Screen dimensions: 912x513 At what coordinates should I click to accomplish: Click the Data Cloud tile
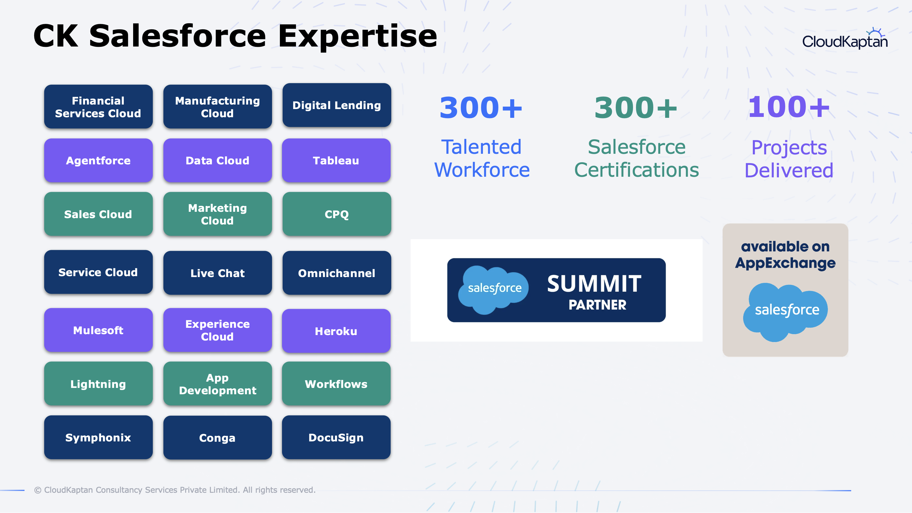point(217,160)
